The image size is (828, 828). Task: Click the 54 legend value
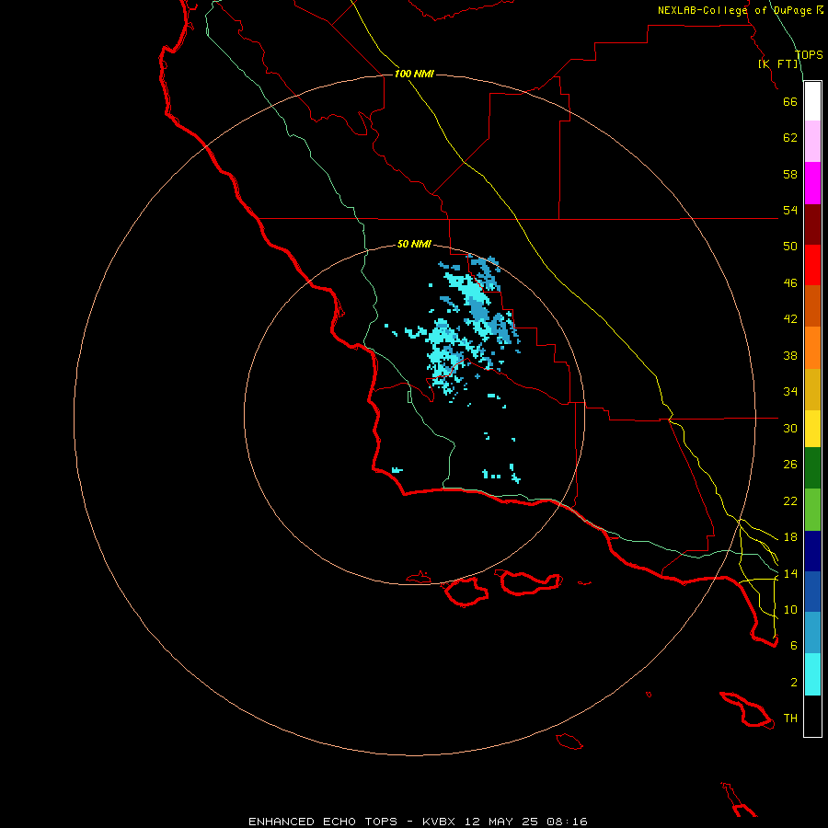[x=790, y=210]
